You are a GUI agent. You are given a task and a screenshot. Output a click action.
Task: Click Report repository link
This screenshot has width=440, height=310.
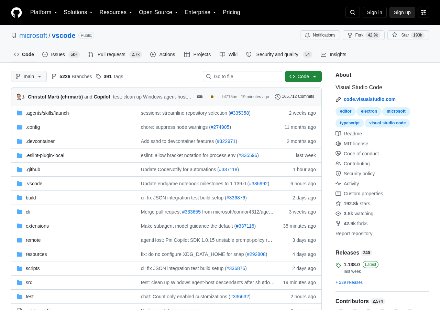coord(354,234)
